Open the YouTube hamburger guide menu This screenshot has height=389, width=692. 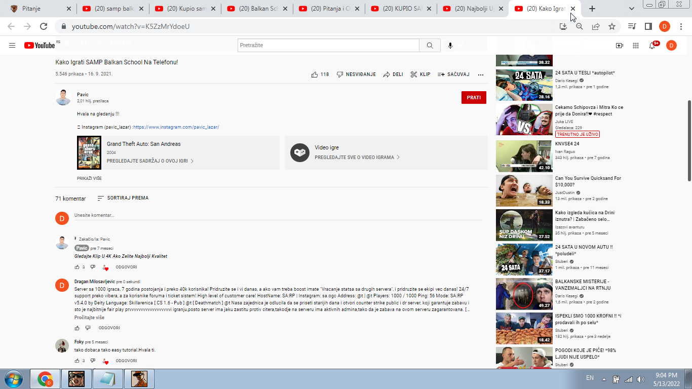point(12,46)
